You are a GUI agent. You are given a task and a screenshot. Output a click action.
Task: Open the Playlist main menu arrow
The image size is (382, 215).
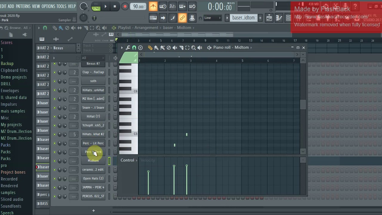click(39, 28)
